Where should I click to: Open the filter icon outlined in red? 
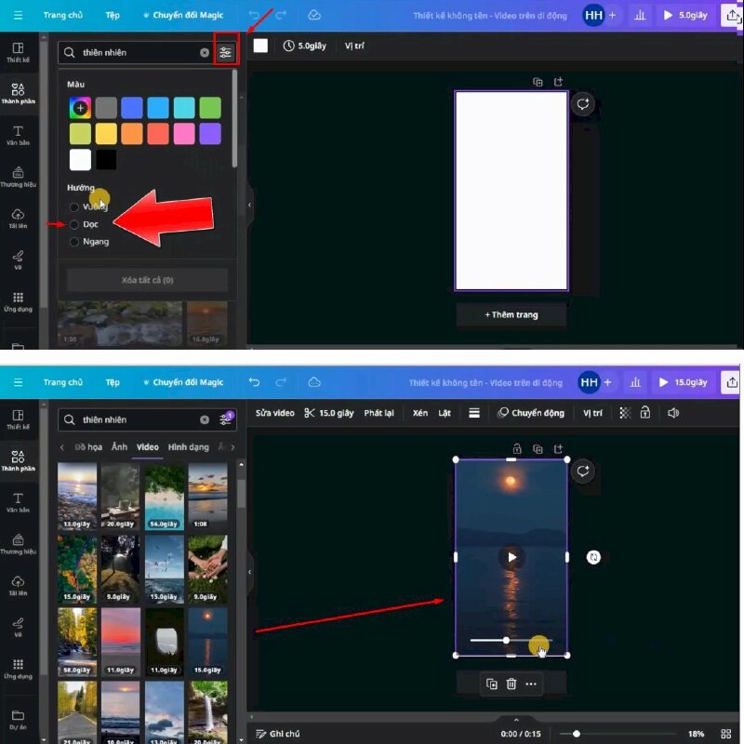(x=226, y=52)
